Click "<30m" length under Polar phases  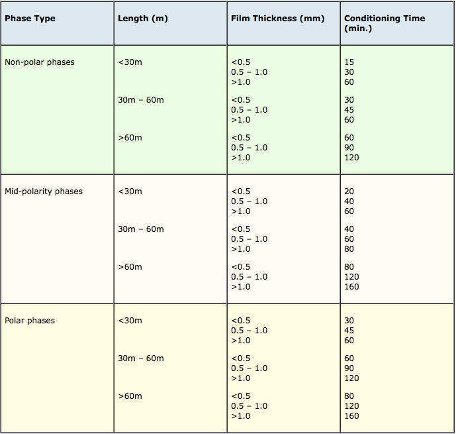[x=130, y=321]
